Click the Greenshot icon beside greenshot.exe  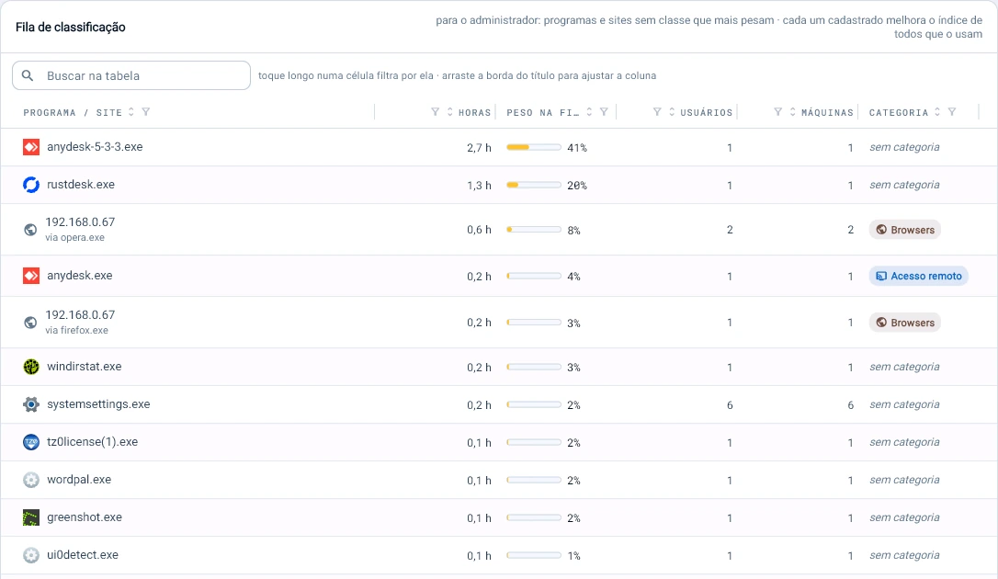click(x=30, y=517)
